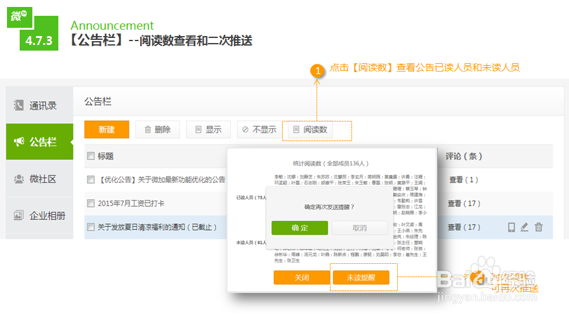Click the mobile preview icon in highlighted row
This screenshot has width=569, height=317.
511,227
